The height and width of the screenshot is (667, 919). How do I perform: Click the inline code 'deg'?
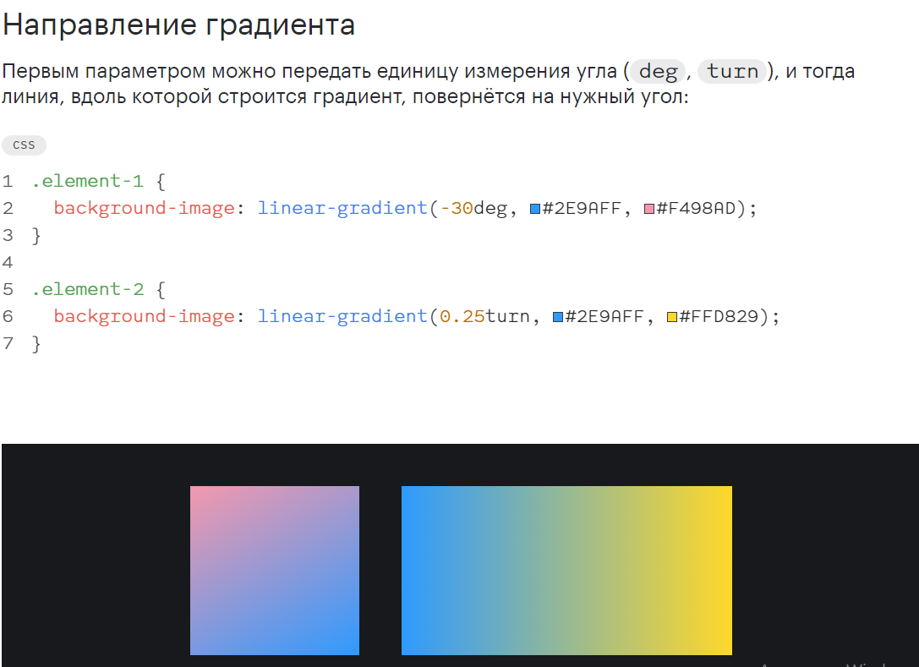coord(659,72)
